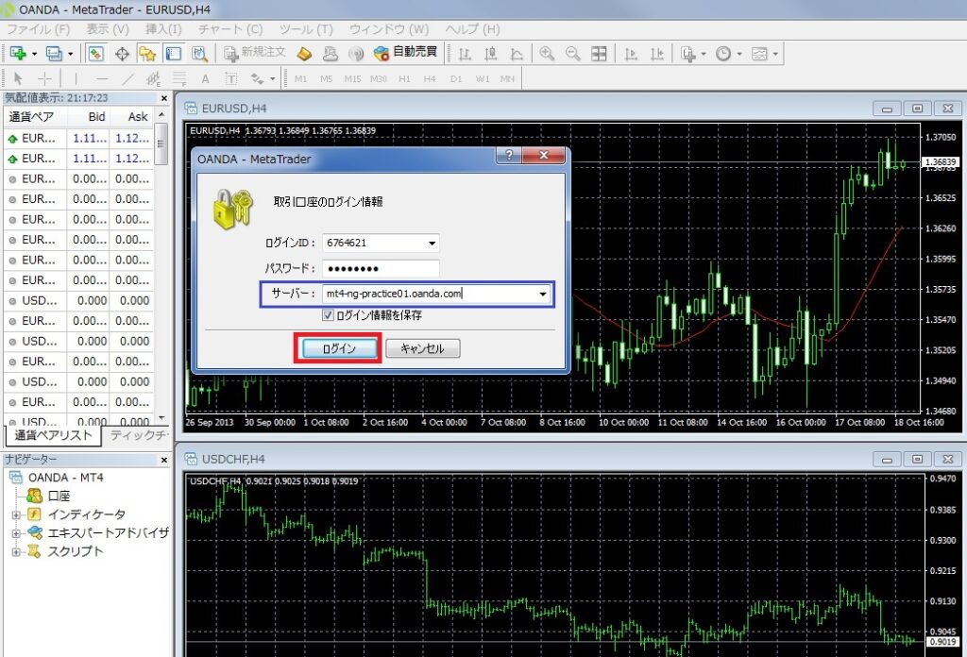Open the Profiles toolbar icon

click(x=54, y=54)
